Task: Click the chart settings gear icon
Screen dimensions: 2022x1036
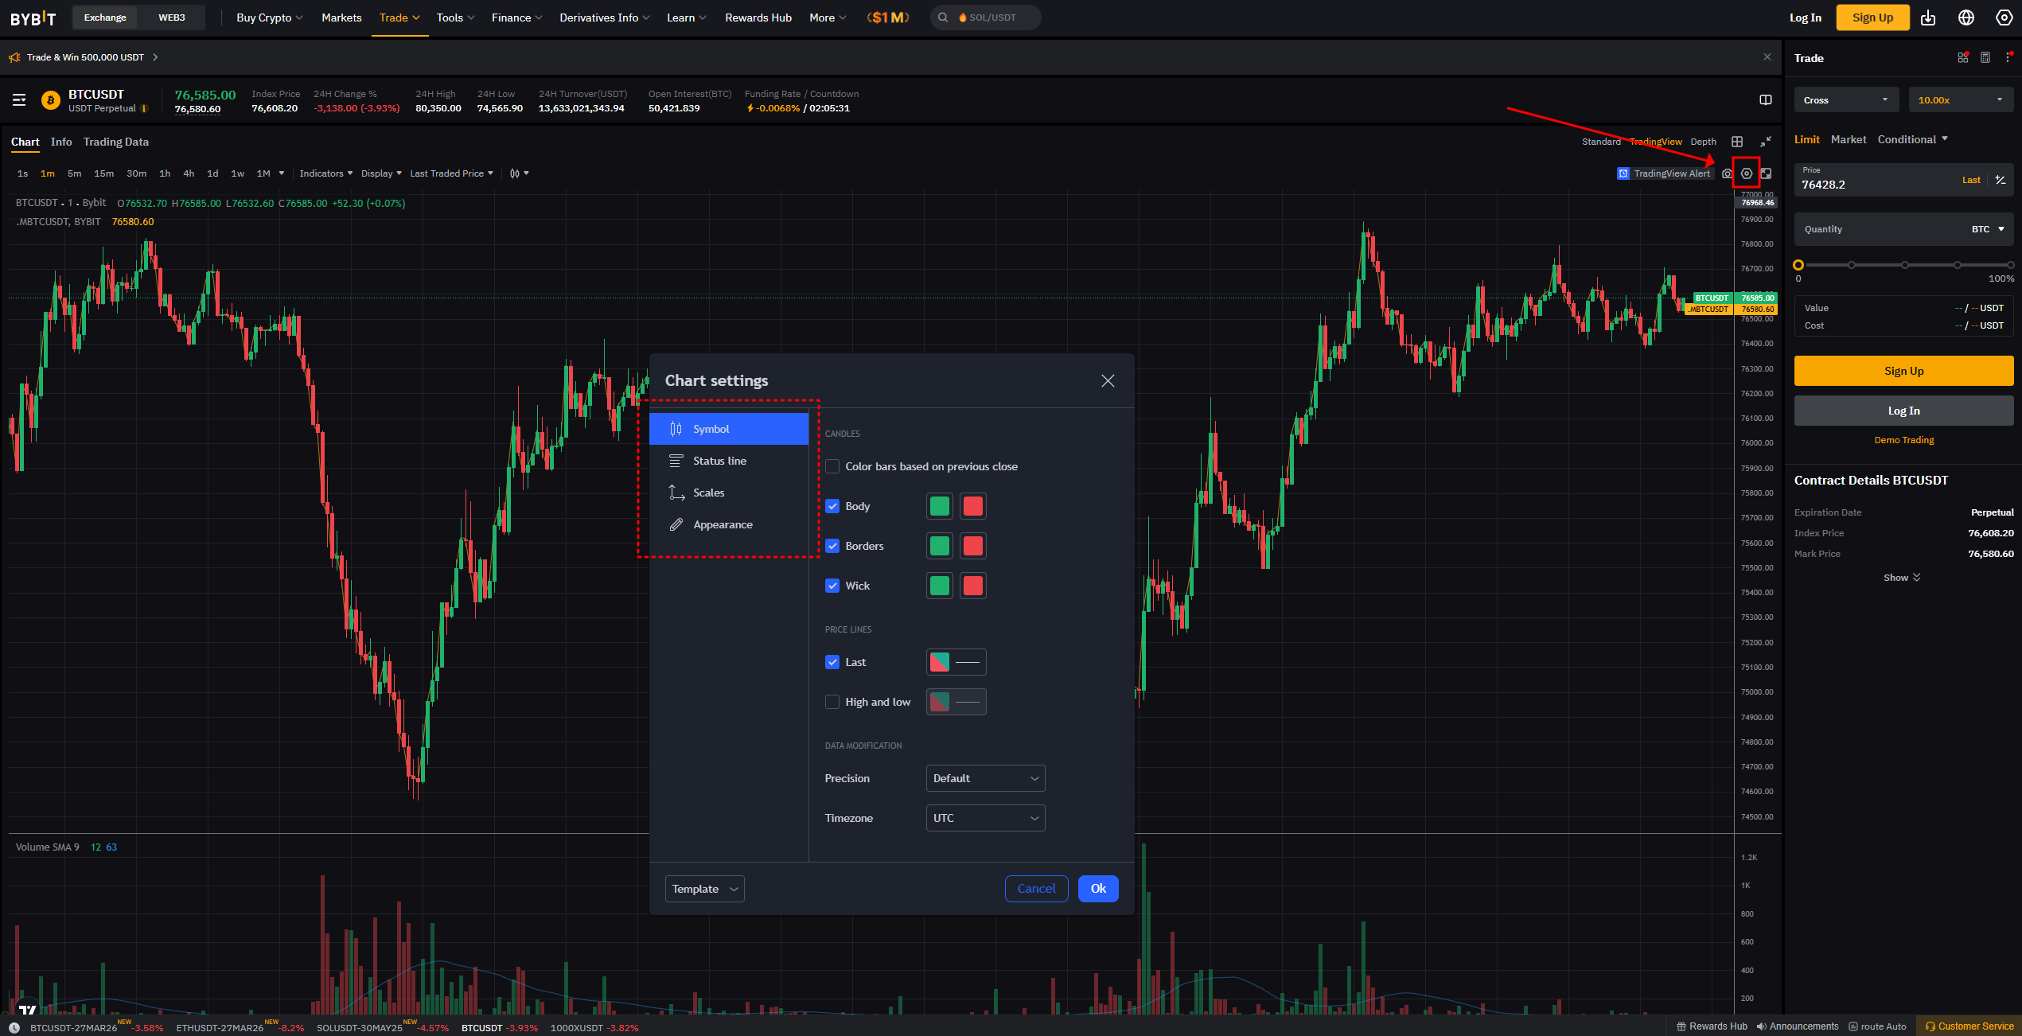Action: (1746, 173)
